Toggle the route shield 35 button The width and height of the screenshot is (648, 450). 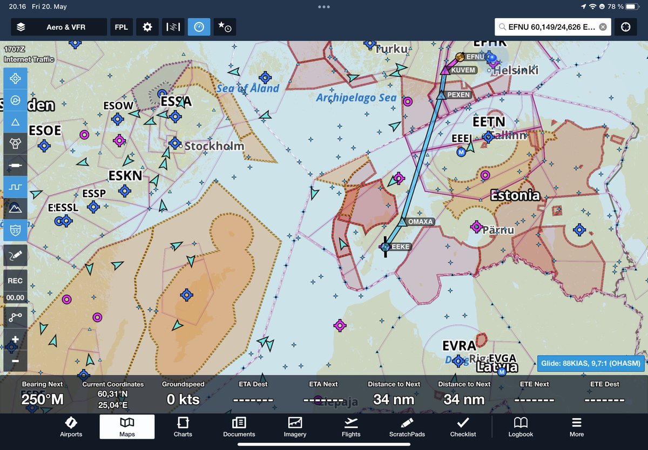pos(15,230)
